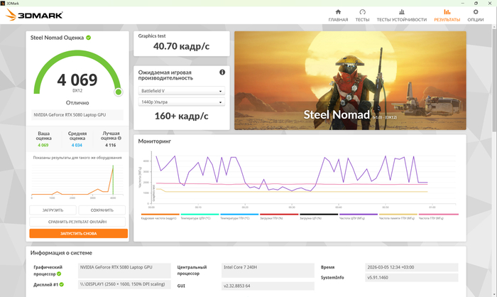Expand the 1440p Ультра resolution dropdown

[181, 102]
